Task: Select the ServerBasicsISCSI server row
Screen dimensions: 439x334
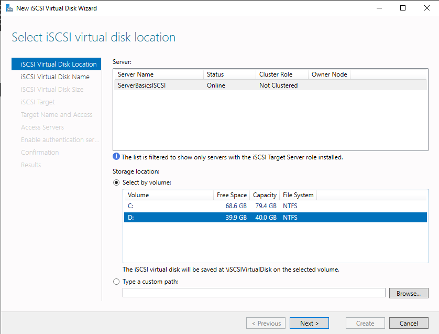Action: pos(270,85)
